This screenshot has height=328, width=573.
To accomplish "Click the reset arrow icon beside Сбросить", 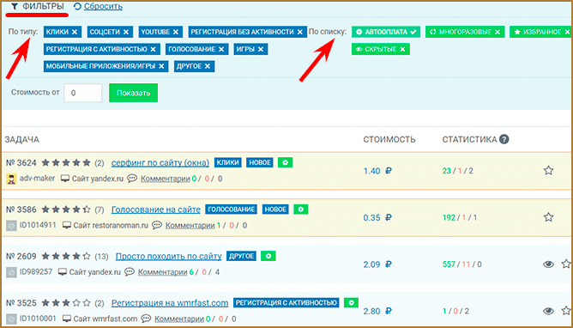I will [77, 6].
